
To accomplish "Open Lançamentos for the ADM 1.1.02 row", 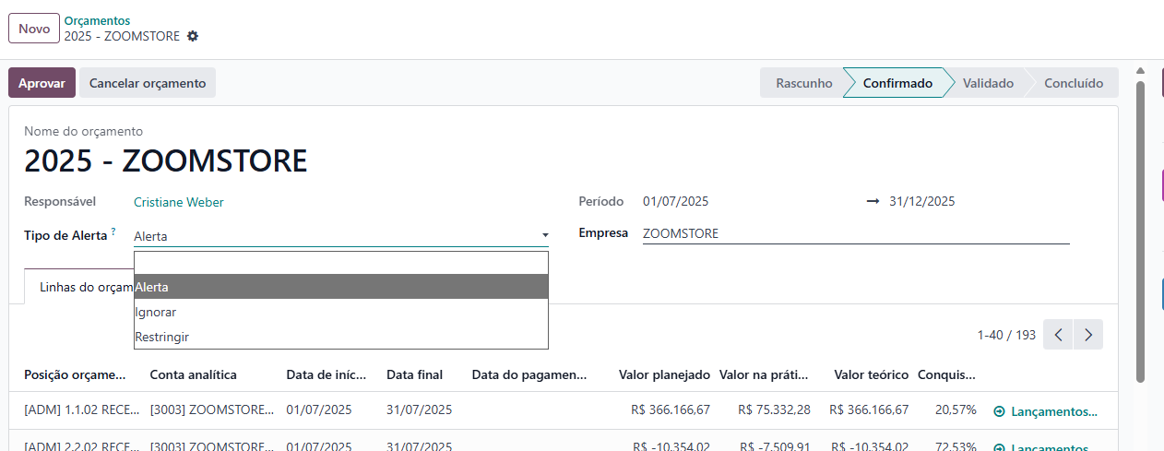I will click(x=1046, y=411).
